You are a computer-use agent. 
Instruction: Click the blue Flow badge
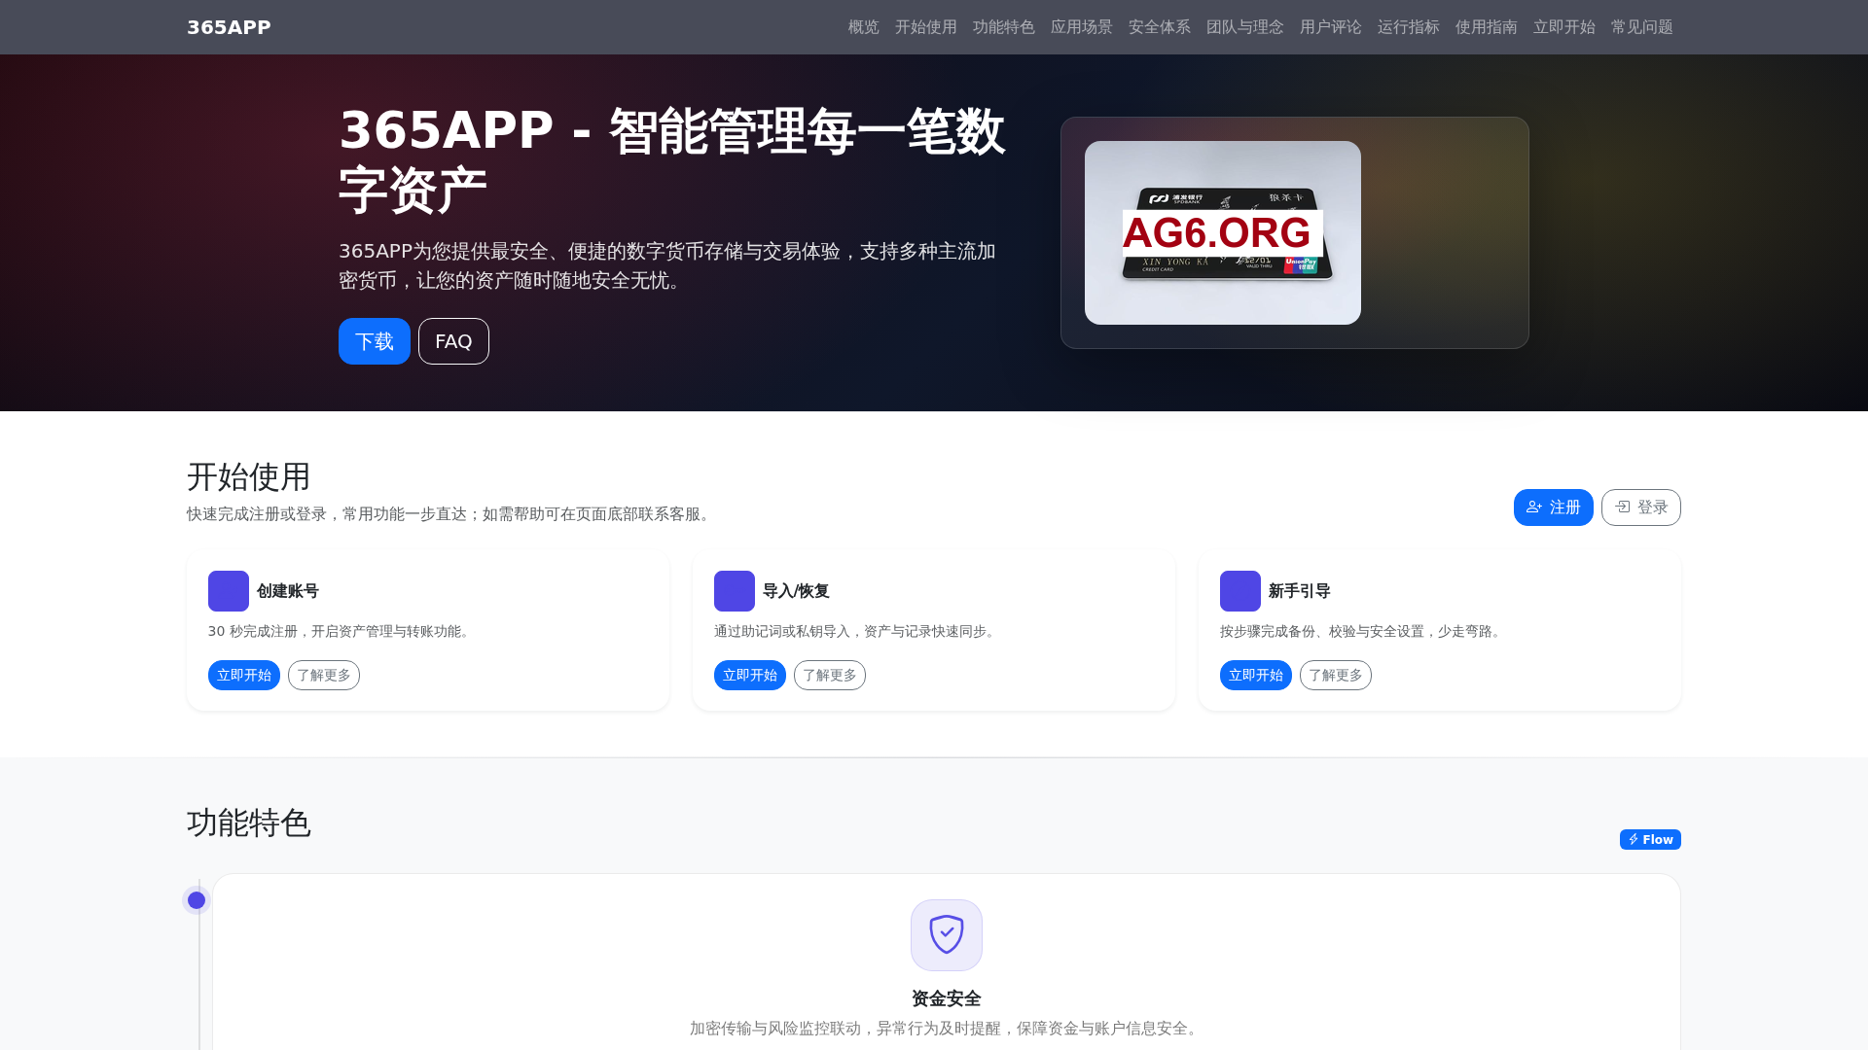click(1650, 840)
